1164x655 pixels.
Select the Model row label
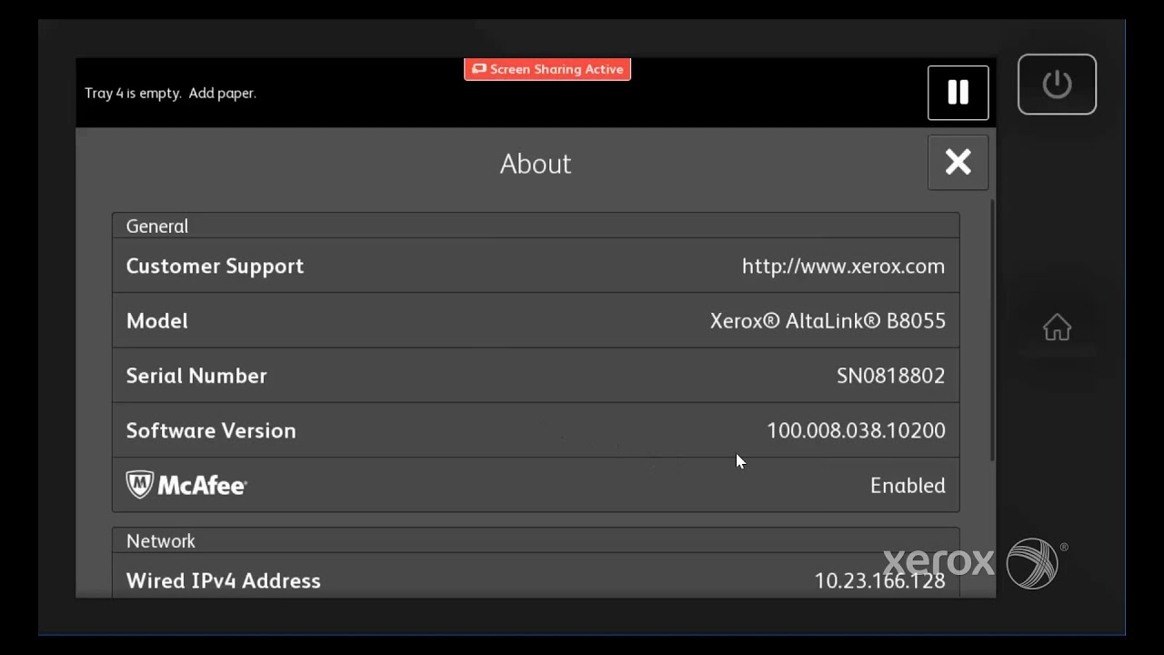(157, 320)
